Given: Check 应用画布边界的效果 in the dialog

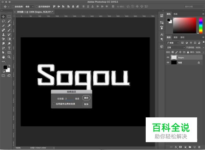Looking at the screenshot, I should point(54,104).
